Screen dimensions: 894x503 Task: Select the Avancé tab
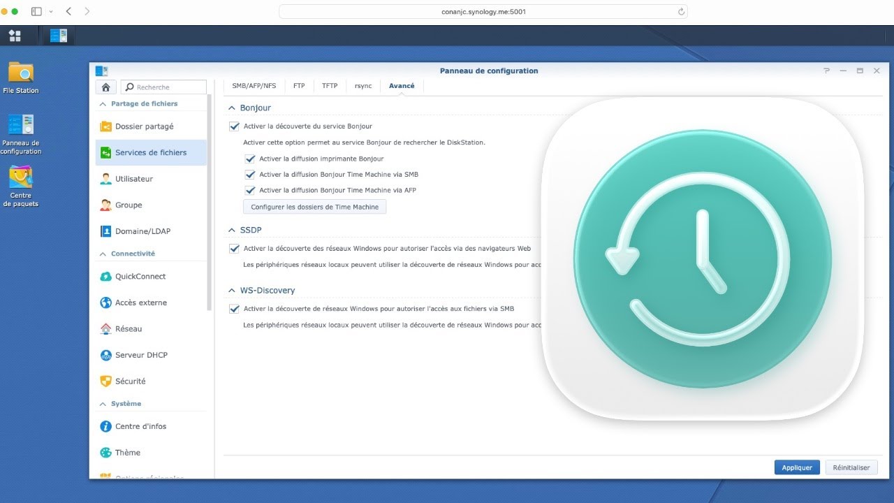tap(402, 86)
